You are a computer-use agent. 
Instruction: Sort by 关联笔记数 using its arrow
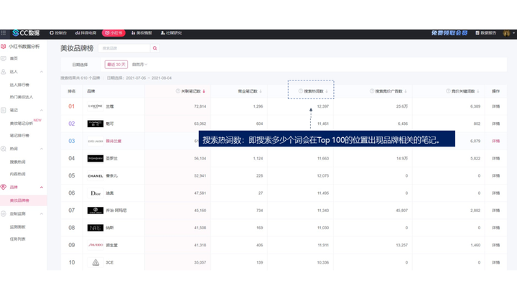pyautogui.click(x=204, y=91)
